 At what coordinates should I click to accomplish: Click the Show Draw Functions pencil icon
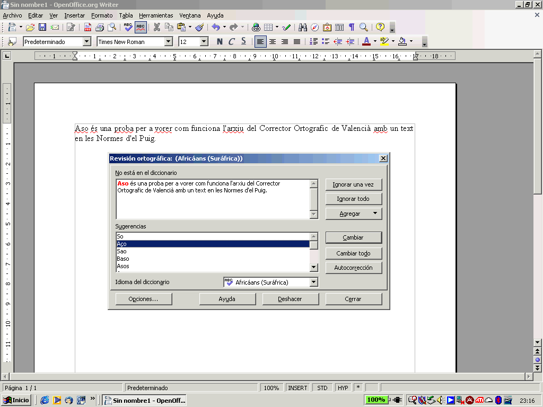pos(286,27)
